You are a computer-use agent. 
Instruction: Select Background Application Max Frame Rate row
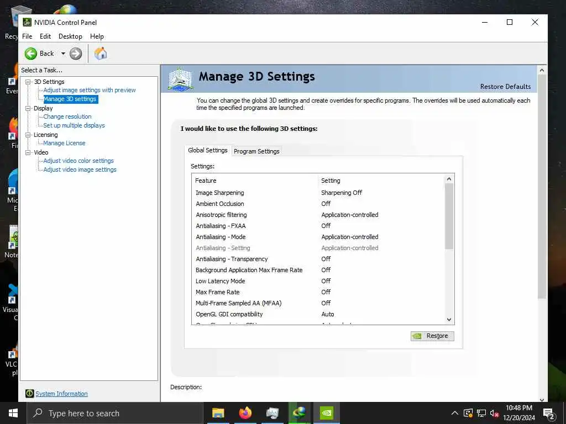(x=319, y=270)
